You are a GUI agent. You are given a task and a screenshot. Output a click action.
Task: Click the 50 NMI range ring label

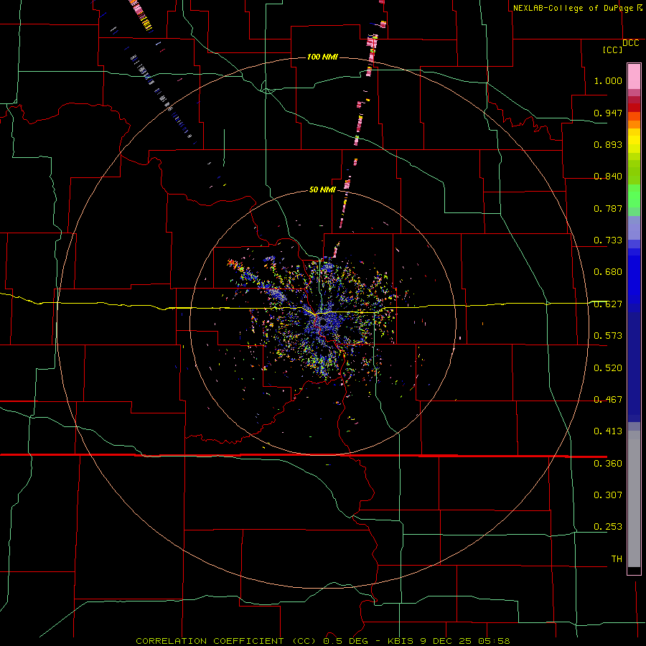322,190
